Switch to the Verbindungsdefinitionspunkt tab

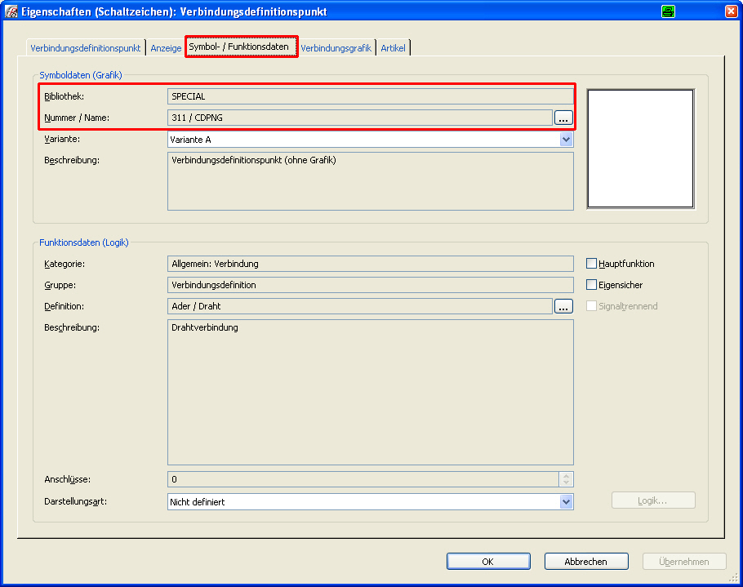pos(85,48)
